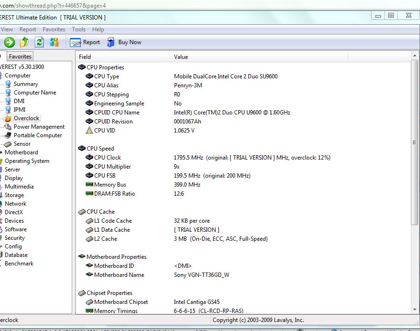The image size is (420, 331).
Task: Click the CPU Cache group icon
Action: (x=82, y=212)
